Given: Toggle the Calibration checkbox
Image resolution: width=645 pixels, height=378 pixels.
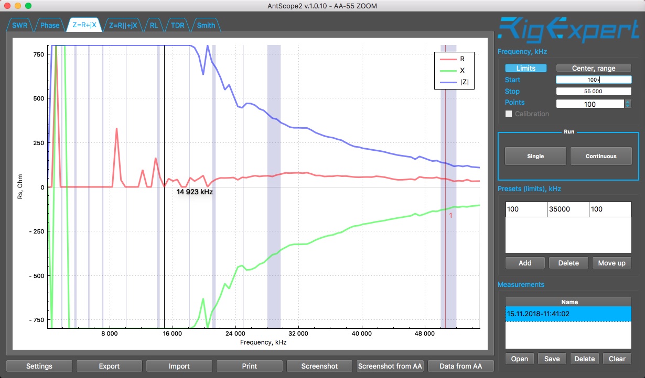Looking at the screenshot, I should pos(508,114).
